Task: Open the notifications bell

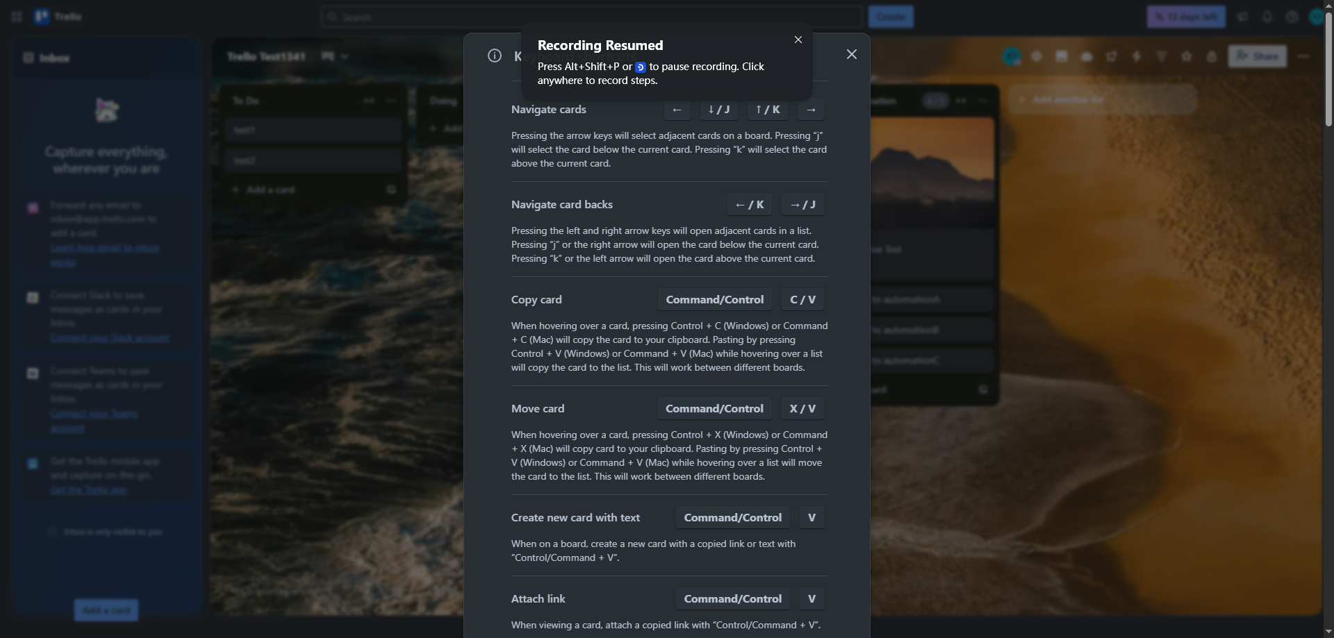Action: click(1267, 17)
